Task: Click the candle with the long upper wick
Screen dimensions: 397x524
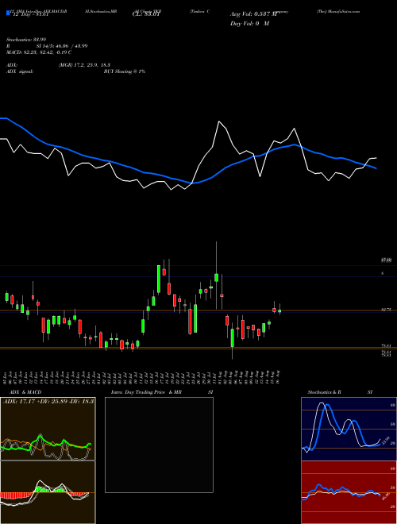Action: point(216,277)
